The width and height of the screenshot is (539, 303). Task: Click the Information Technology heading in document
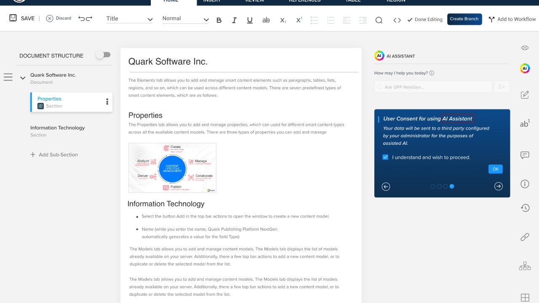(x=166, y=204)
